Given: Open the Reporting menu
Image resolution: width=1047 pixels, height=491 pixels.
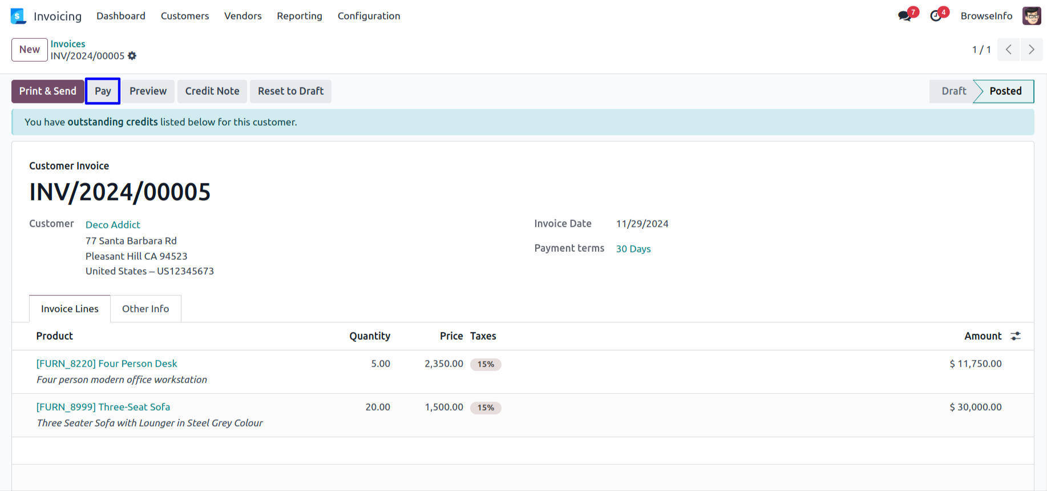Looking at the screenshot, I should click(x=300, y=16).
